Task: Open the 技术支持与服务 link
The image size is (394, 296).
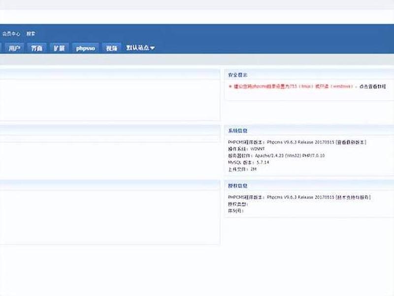Action: coord(353,197)
